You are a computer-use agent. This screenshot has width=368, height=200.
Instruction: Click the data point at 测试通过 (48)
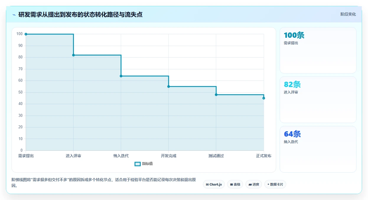click(x=216, y=95)
